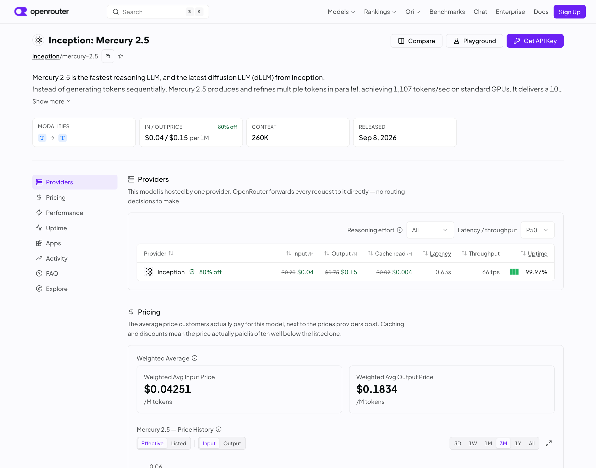Expand the description with Show more
596x468 pixels.
click(x=51, y=101)
